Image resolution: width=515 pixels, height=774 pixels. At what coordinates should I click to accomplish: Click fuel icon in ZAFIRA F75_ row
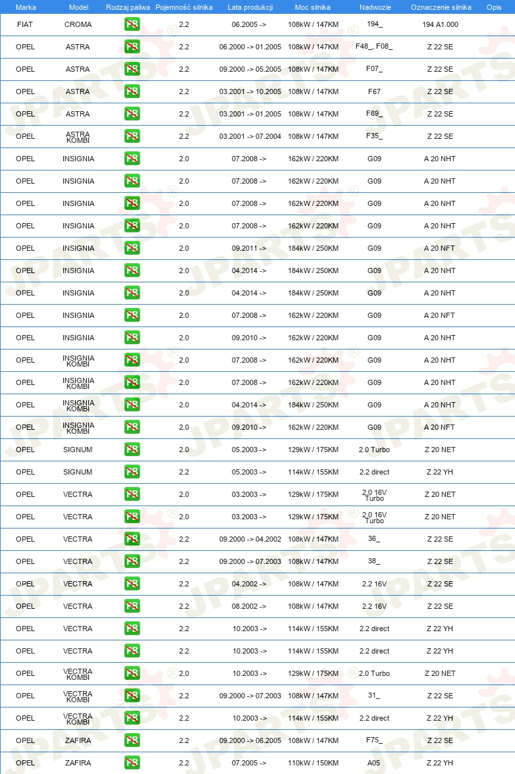point(132,740)
